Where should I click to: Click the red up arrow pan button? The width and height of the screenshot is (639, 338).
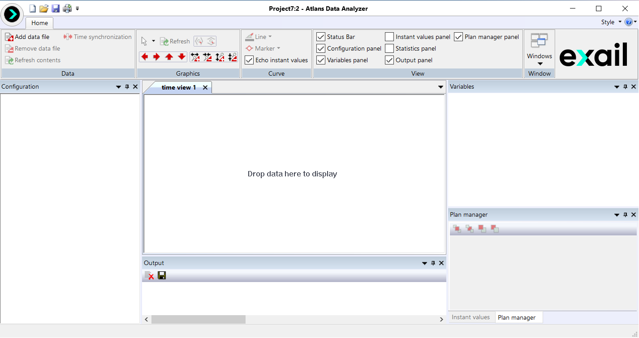[169, 57]
